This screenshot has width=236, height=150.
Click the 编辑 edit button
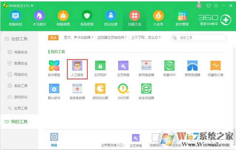[x=54, y=140]
